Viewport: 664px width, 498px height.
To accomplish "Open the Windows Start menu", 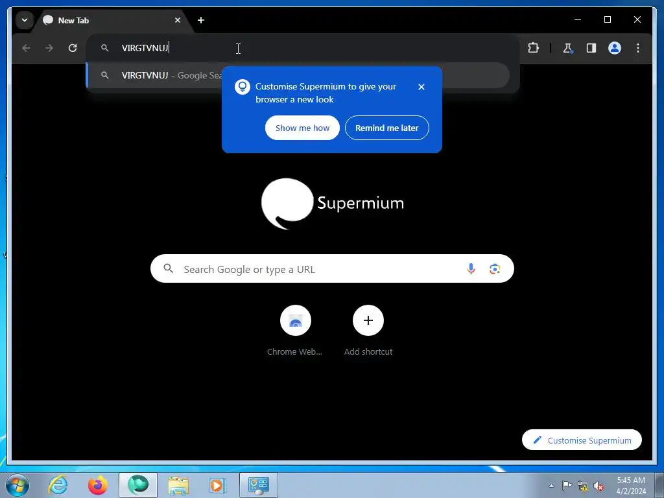I will (x=18, y=485).
